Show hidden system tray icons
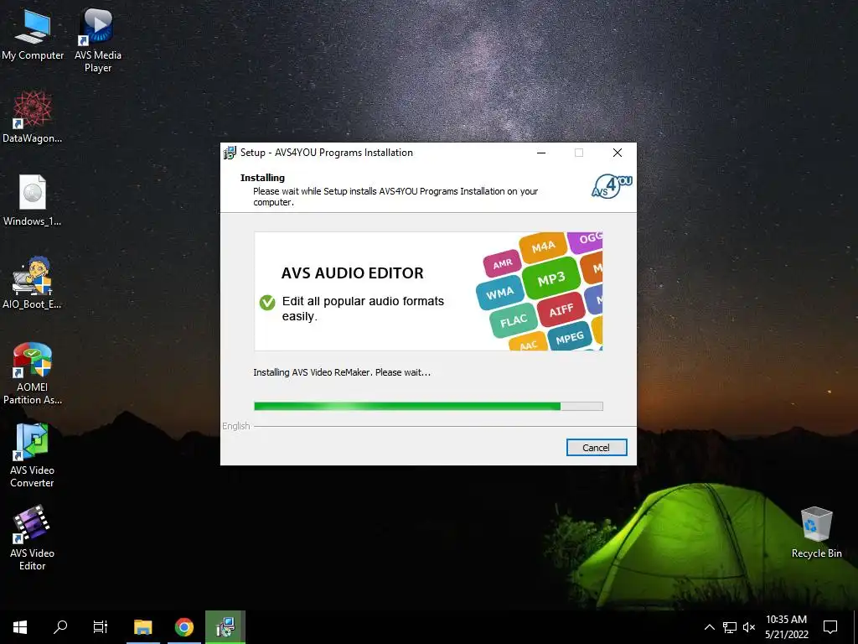This screenshot has width=858, height=644. [709, 627]
